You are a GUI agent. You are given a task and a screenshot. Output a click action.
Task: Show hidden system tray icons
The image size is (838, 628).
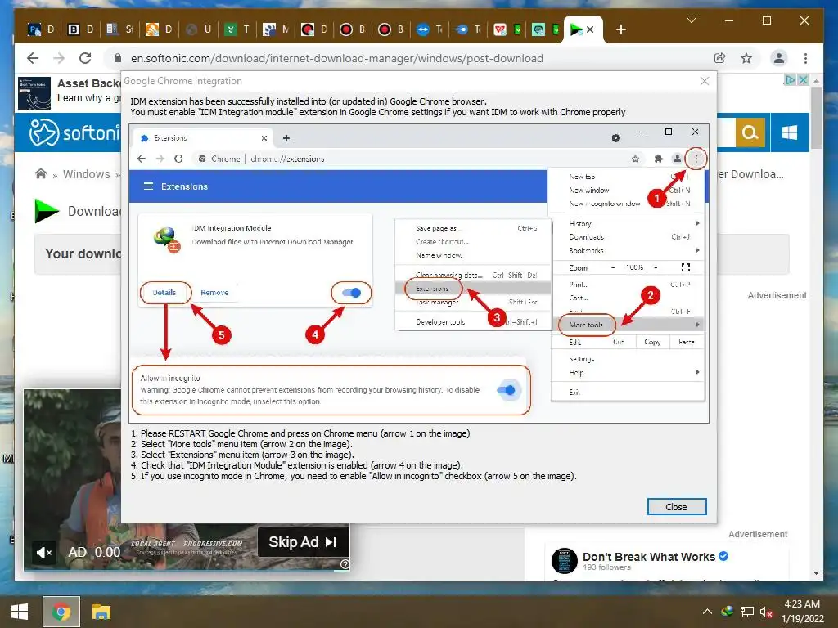(707, 612)
